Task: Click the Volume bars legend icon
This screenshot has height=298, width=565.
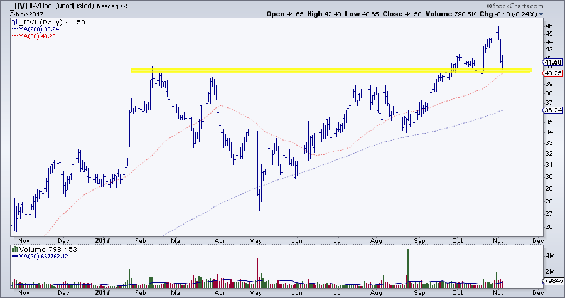Action: [14, 248]
